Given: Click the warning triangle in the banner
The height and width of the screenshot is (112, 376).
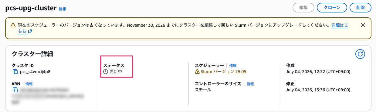Looking at the screenshot, I should pyautogui.click(x=13, y=25).
